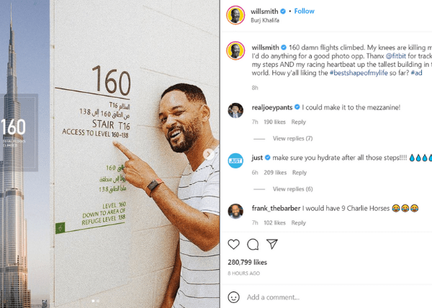Expand View replies (6) under just comment
Image resolution: width=432 pixels, height=308 pixels.
tap(292, 189)
